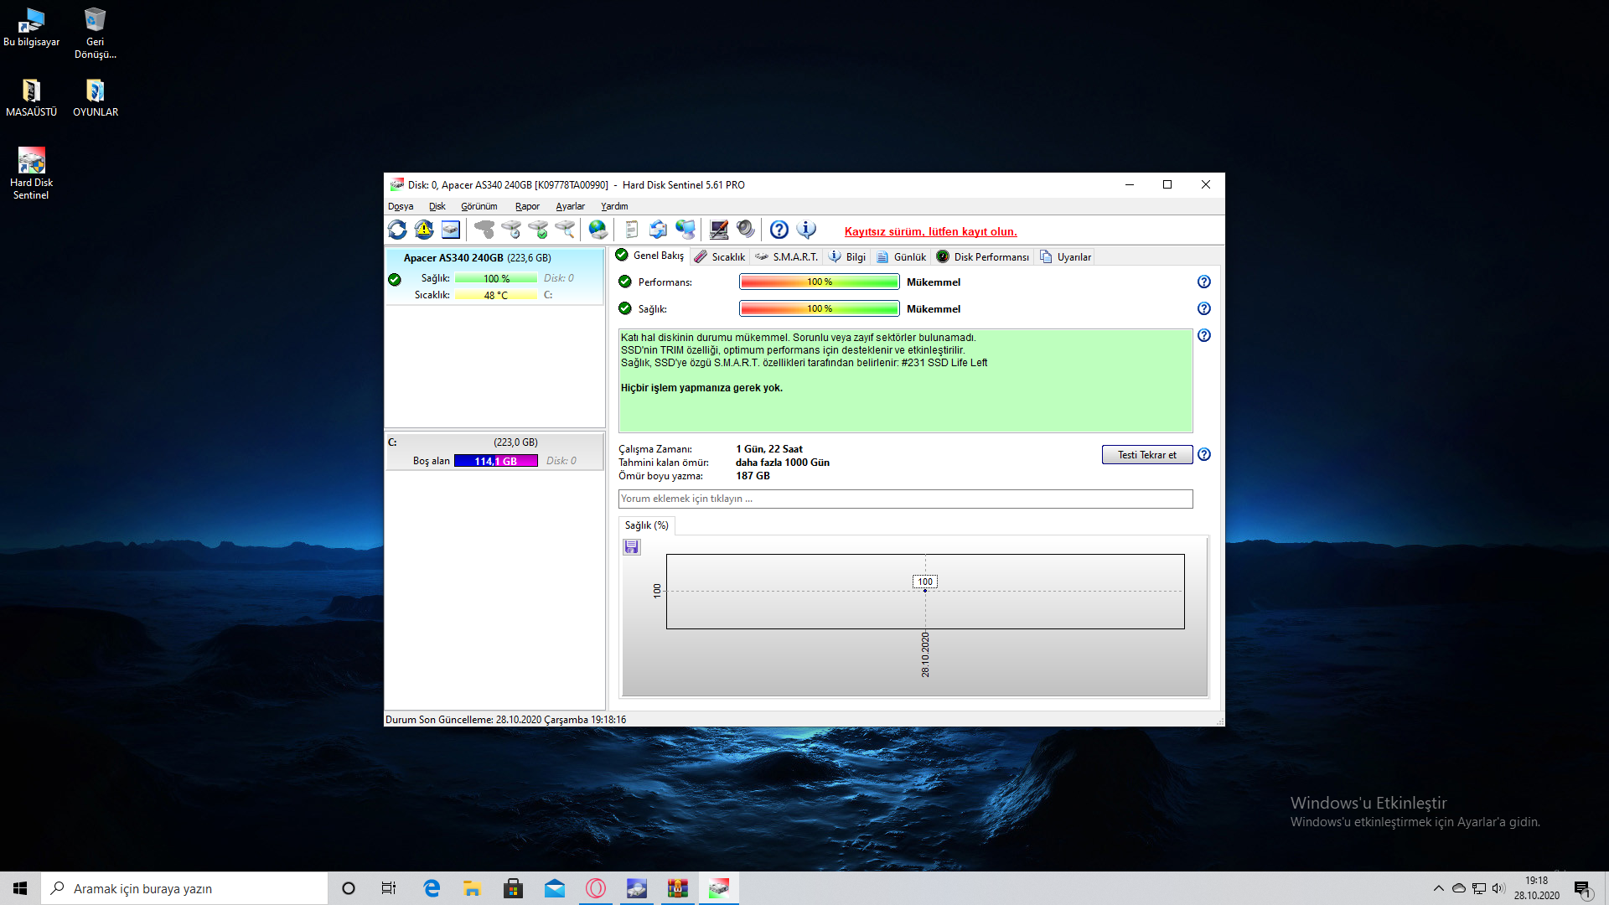1609x905 pixels.
Task: Switch to the Günlük tab
Action: [x=902, y=257]
